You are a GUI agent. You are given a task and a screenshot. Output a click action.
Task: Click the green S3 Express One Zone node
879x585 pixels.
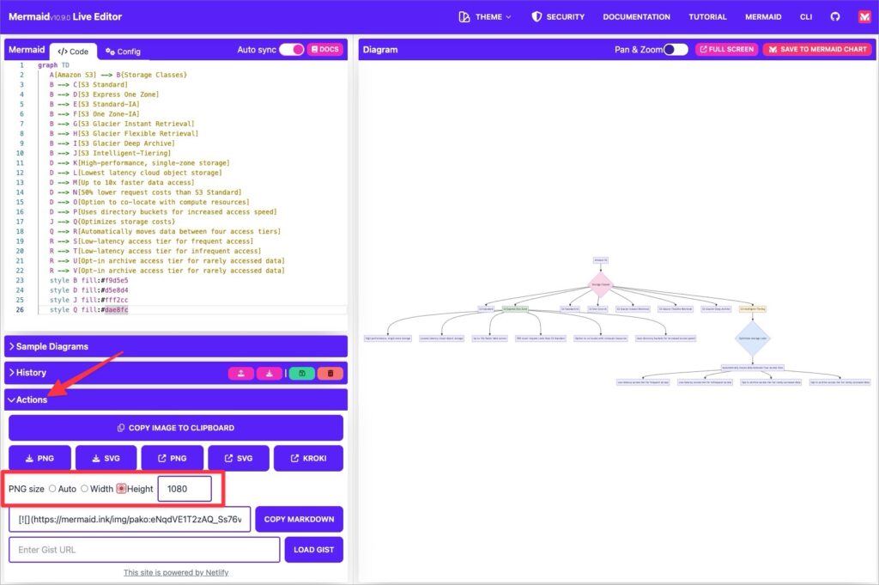pyautogui.click(x=515, y=309)
